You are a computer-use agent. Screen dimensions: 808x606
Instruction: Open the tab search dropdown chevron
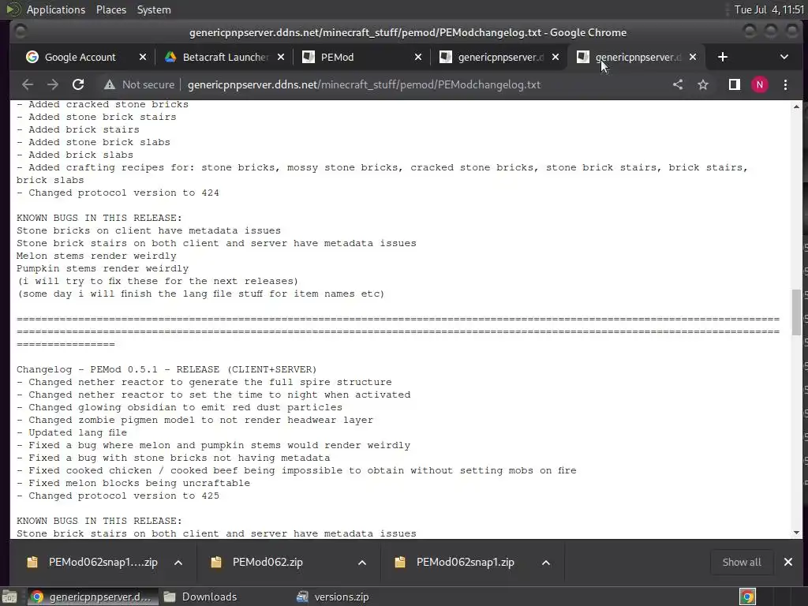pyautogui.click(x=784, y=57)
